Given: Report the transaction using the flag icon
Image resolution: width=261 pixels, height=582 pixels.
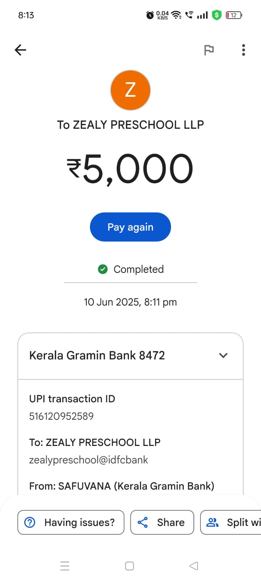Looking at the screenshot, I should [209, 50].
